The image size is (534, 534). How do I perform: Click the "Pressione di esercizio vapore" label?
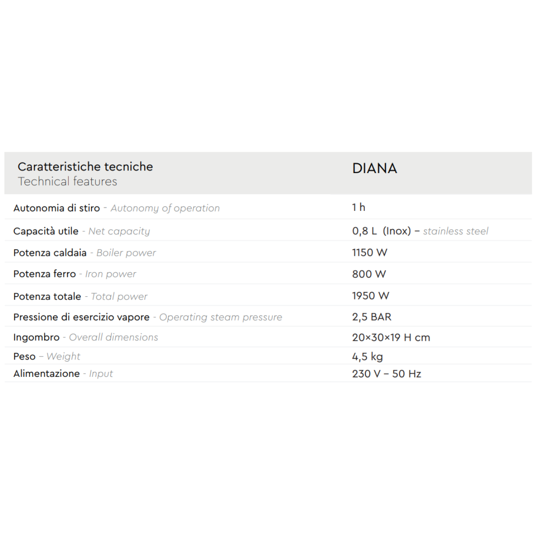[x=81, y=317]
